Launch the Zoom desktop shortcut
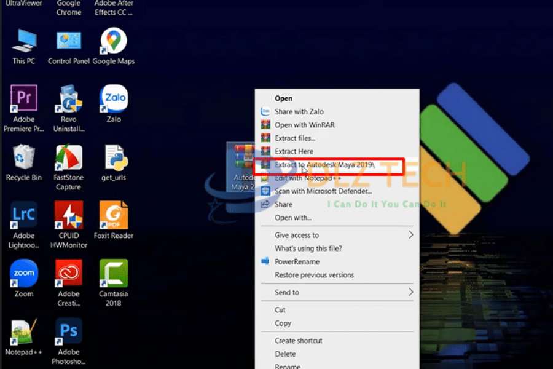The image size is (553, 369). coord(24,274)
